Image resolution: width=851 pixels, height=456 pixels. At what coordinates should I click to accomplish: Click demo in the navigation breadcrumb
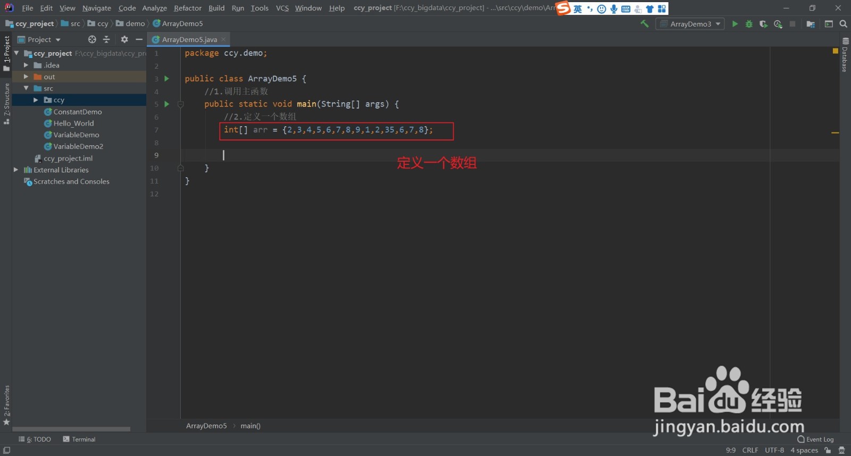[130, 23]
